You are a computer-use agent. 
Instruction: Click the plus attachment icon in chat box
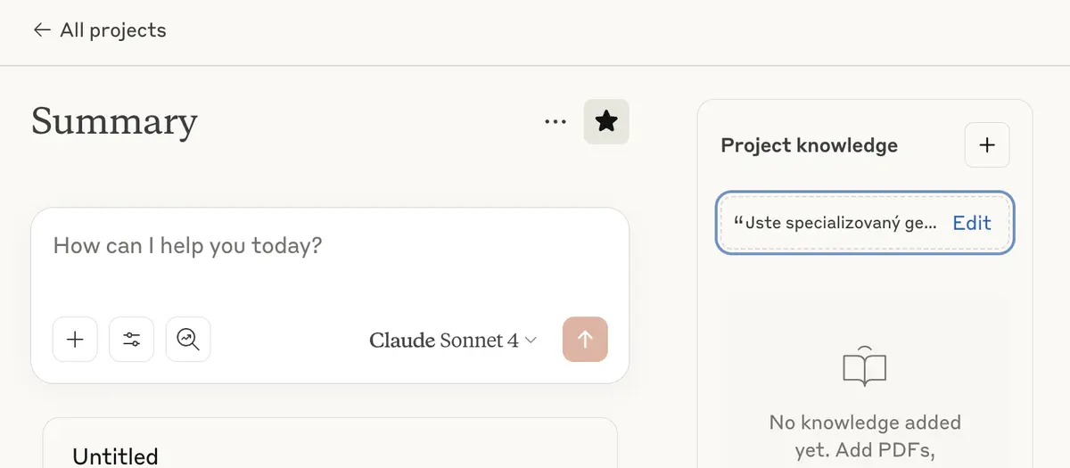tap(75, 340)
